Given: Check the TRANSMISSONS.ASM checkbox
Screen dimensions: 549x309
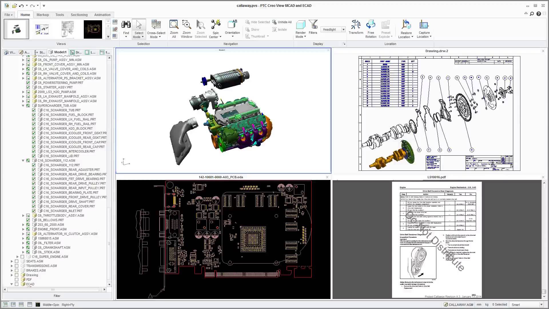Looking at the screenshot, I should [x=17, y=266].
